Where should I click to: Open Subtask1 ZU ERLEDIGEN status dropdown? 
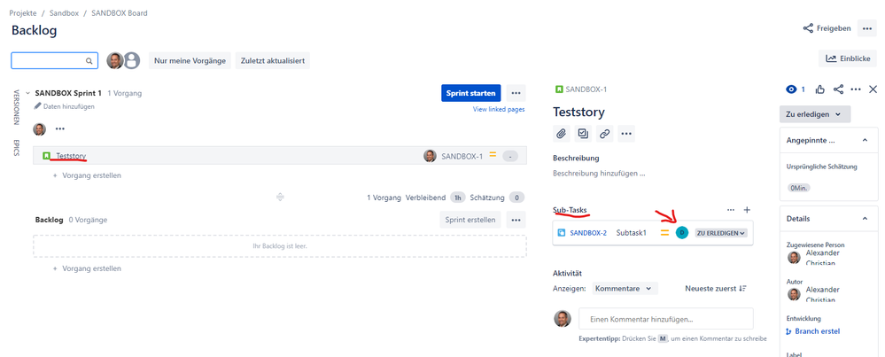[x=721, y=232]
